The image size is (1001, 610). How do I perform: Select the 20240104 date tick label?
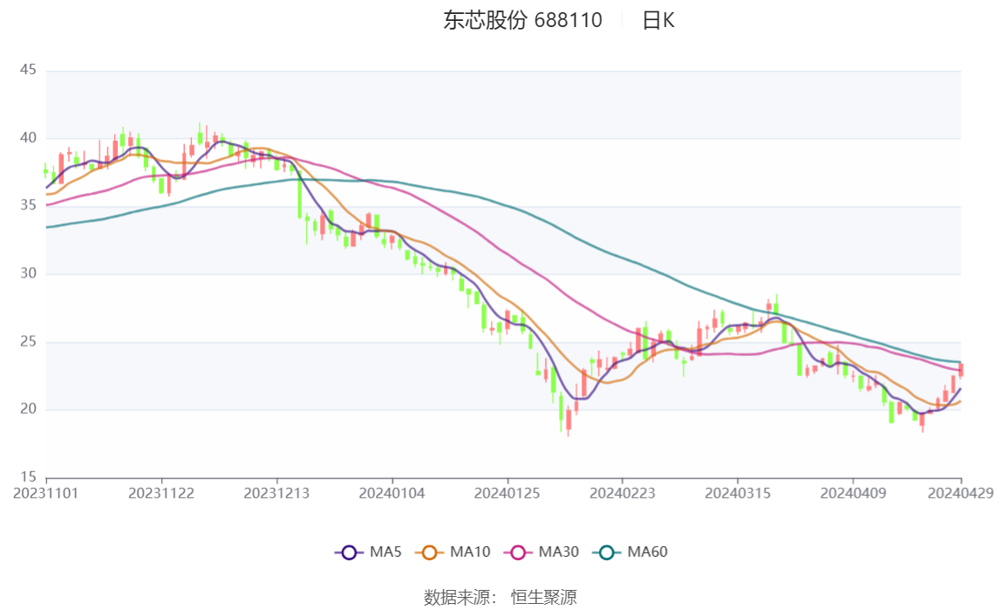point(392,493)
